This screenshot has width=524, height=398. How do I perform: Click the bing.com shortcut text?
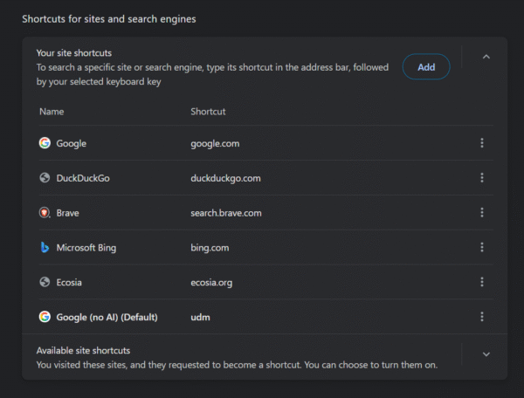pyautogui.click(x=210, y=248)
